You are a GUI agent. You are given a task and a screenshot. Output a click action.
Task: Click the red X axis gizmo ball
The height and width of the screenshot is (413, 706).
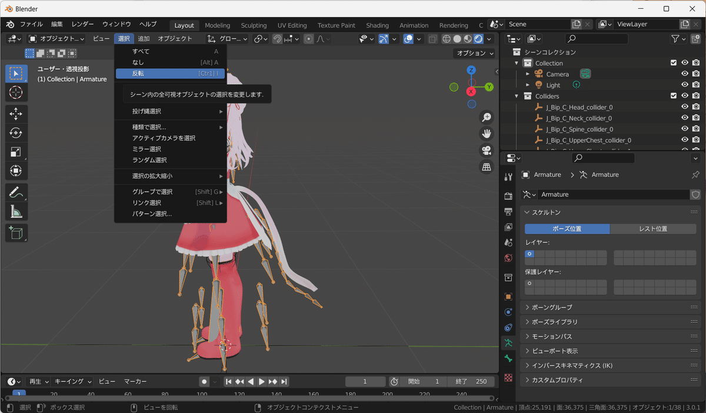coord(471,91)
